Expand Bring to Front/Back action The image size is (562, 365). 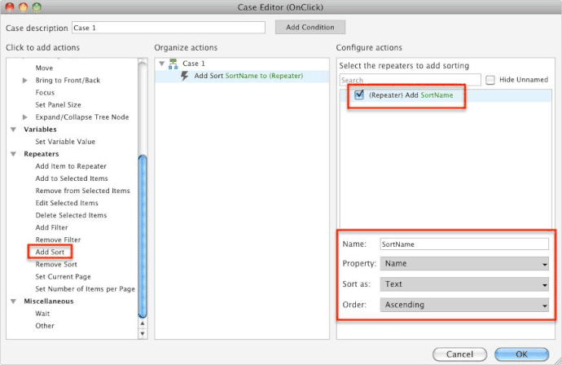pos(25,81)
